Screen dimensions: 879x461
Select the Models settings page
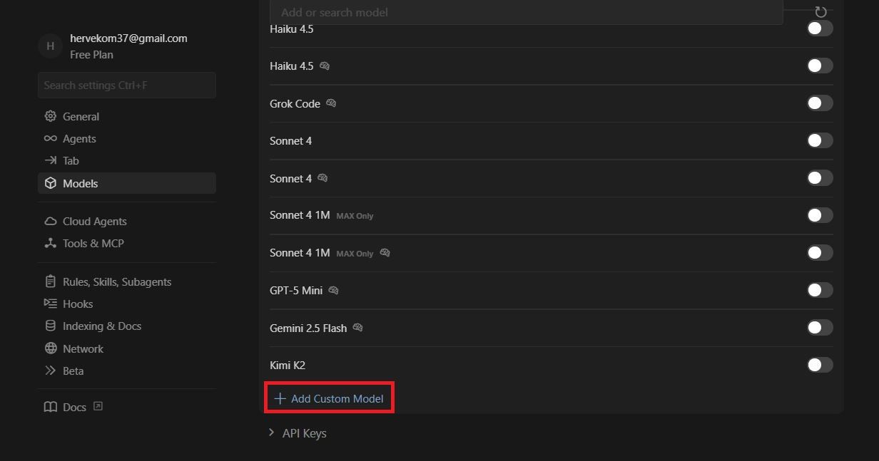point(127,183)
